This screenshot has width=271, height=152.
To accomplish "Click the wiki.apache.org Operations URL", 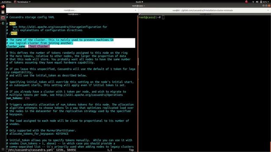I will point(89,95).
